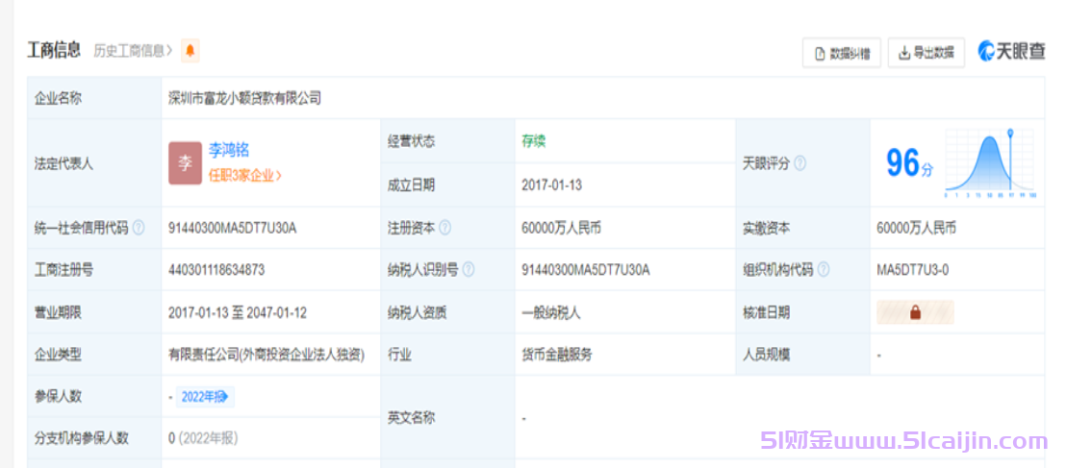The image size is (1066, 468).
Task: Click the 人员规模 label cell
Action: click(x=803, y=355)
